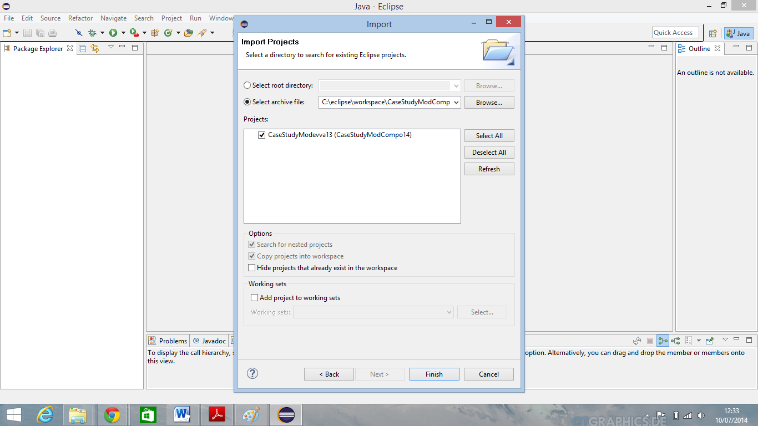Click the Finish button
The height and width of the screenshot is (426, 758).
point(434,374)
